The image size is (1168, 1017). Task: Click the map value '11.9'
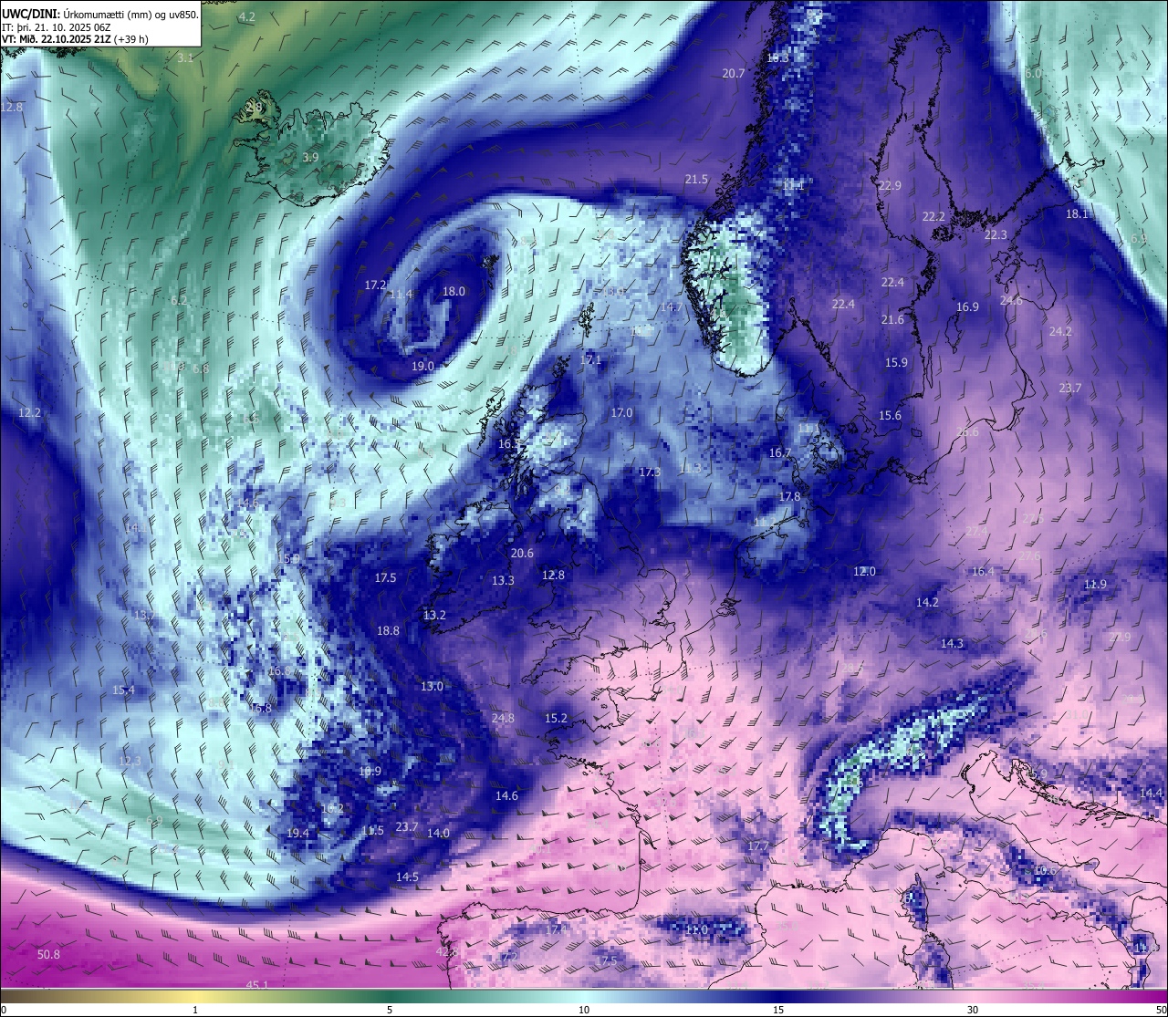point(1095,584)
